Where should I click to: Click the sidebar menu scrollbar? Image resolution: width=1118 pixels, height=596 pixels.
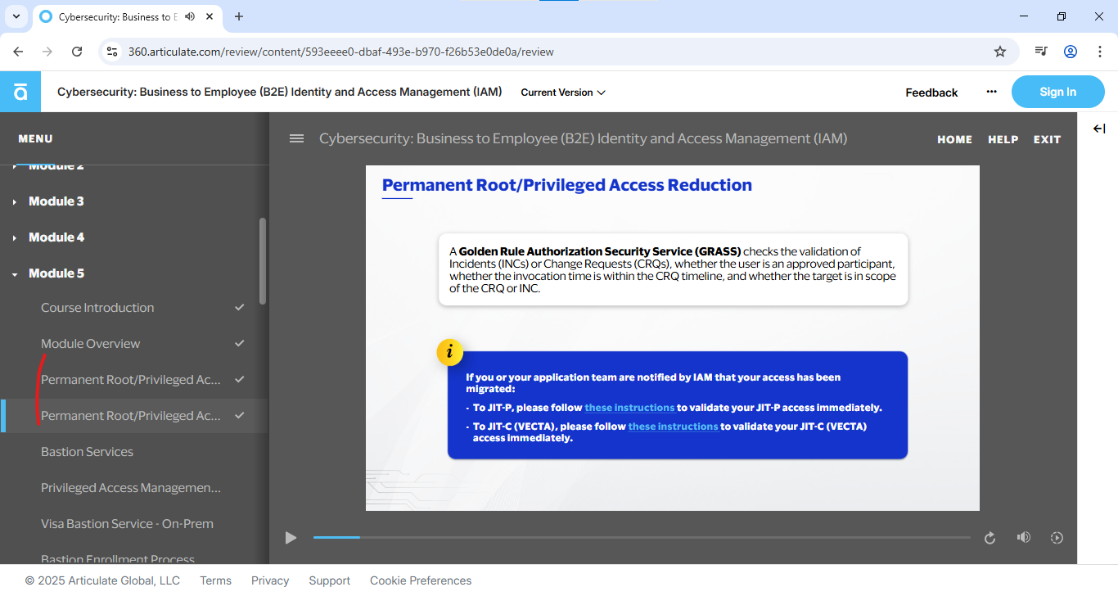pos(263,260)
